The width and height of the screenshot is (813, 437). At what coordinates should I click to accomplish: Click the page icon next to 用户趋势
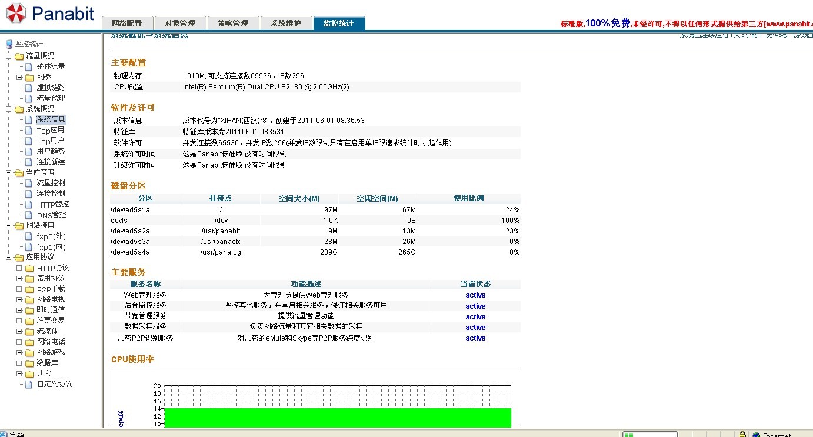[29, 151]
